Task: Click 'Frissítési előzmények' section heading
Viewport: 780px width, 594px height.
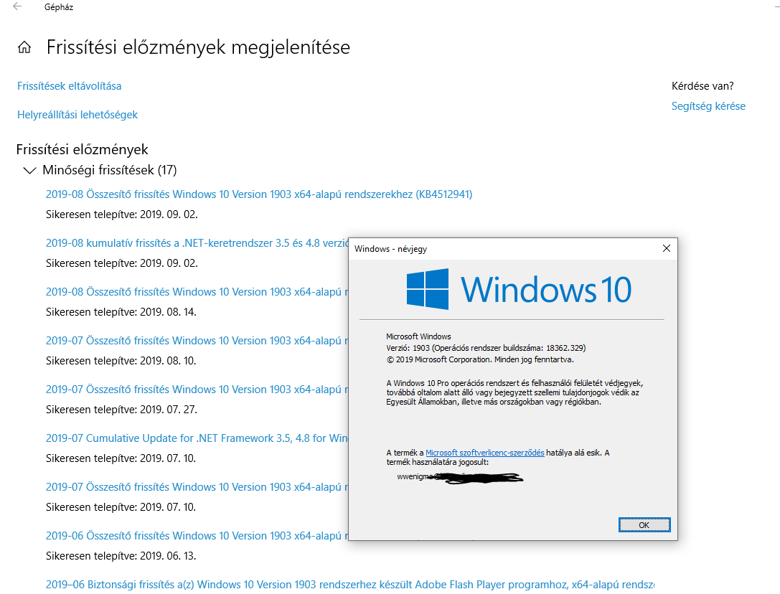Action: [82, 149]
